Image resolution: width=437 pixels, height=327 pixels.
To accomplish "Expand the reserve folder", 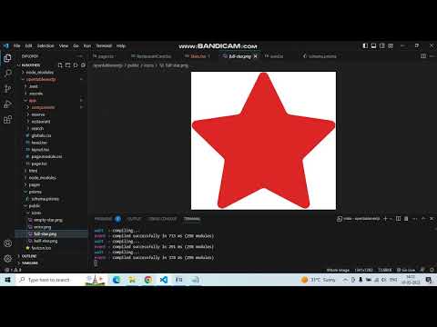I will pos(38,114).
